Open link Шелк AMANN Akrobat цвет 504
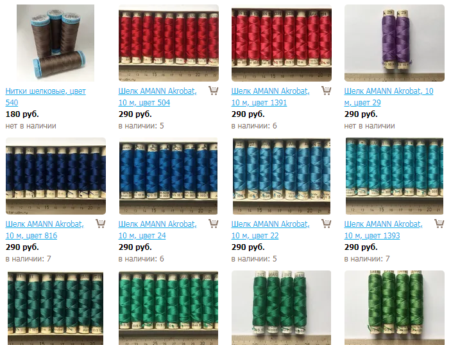This screenshot has width=451, height=345. [x=158, y=97]
